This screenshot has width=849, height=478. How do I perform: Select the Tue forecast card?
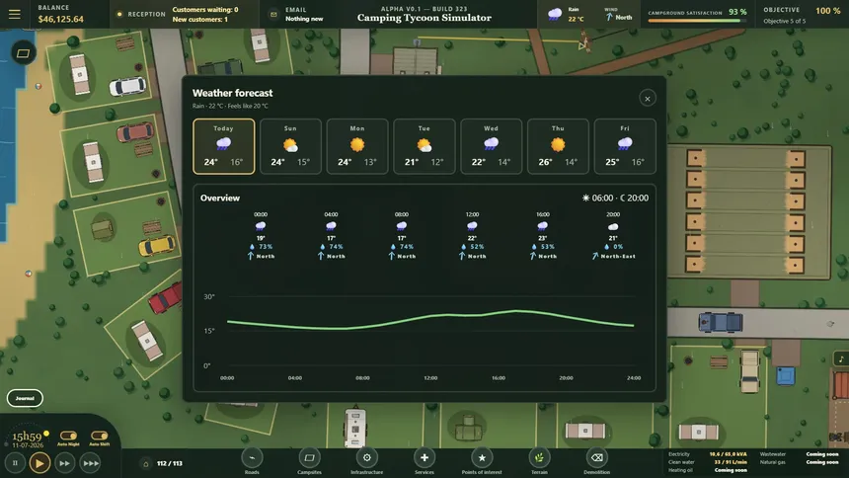[x=424, y=146]
